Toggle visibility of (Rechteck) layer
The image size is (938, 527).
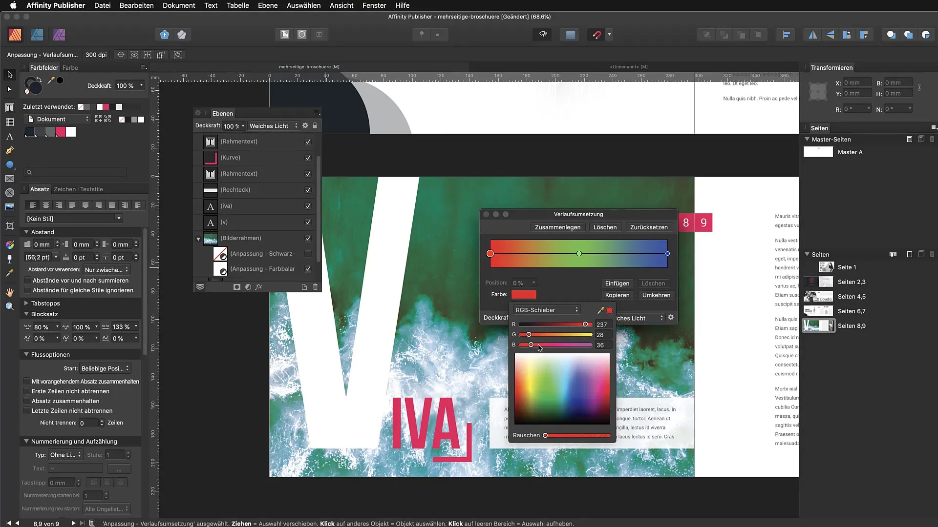308,190
